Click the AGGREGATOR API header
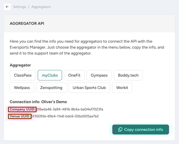179x144 pixels. tap(27, 23)
